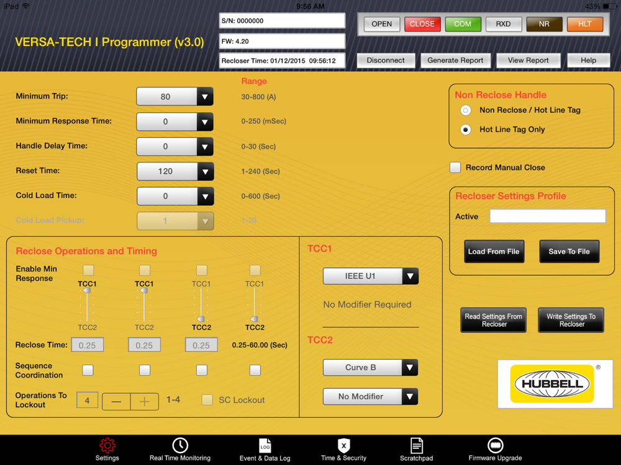Tap the OPEN status button

[381, 24]
